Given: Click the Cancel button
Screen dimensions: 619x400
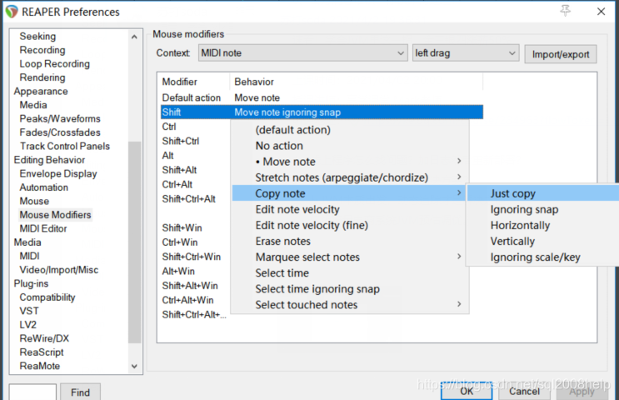Looking at the screenshot, I should 524,391.
